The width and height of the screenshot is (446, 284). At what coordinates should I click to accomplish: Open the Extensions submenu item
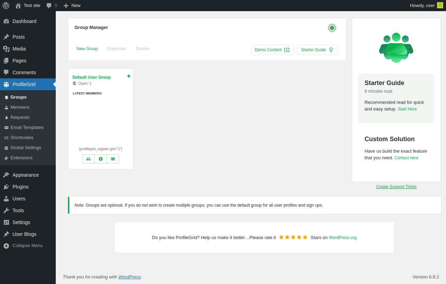[28, 158]
